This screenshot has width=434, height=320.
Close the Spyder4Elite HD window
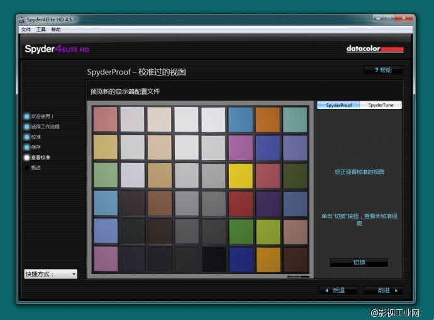click(x=404, y=18)
